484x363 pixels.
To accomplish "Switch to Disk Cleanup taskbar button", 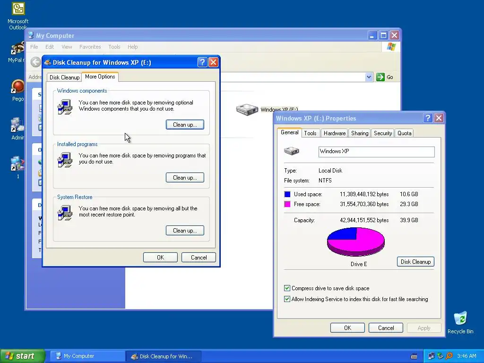I will tap(164, 356).
